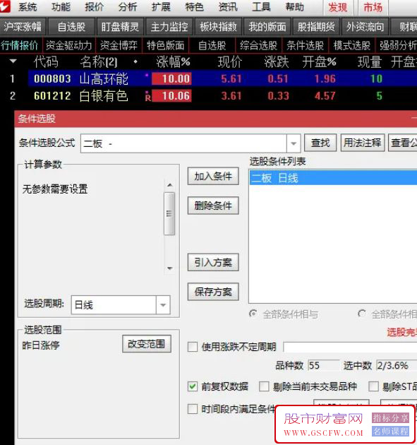Sort by the 涨幅% column header

tap(173, 61)
